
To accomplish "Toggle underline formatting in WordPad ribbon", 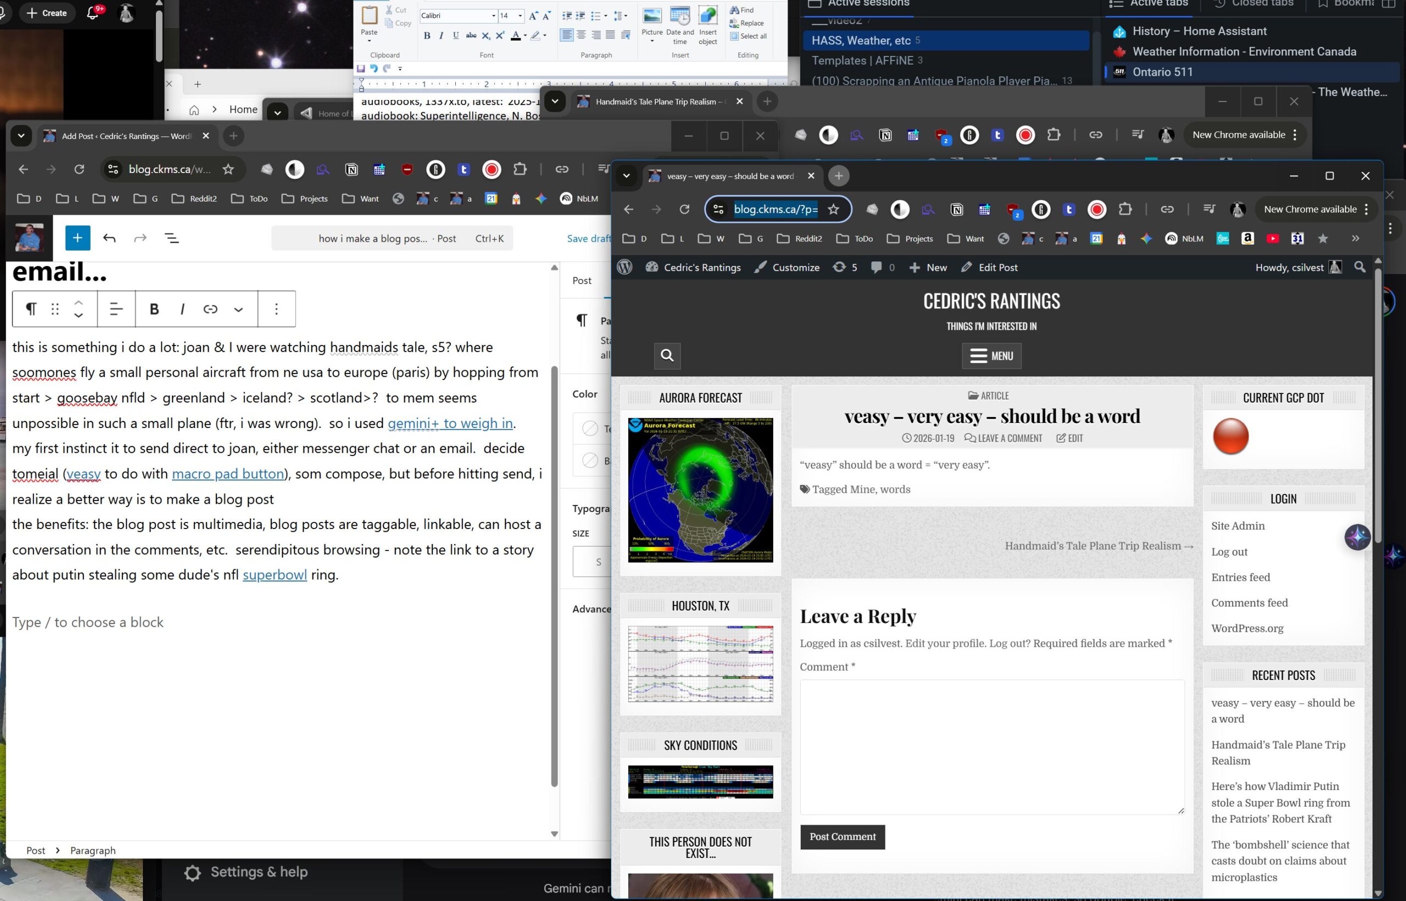I will (456, 36).
